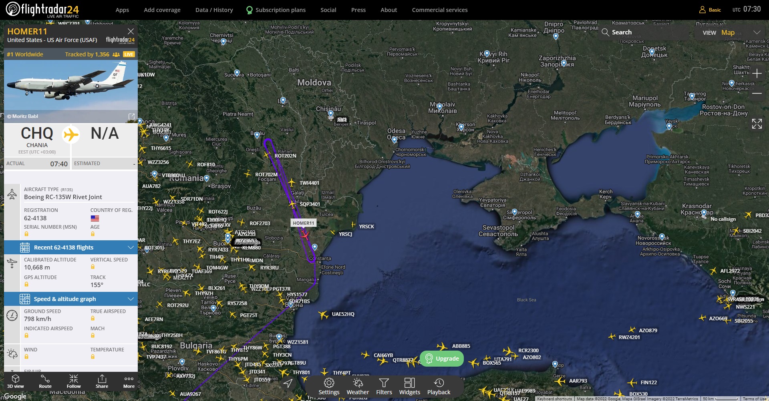The height and width of the screenshot is (401, 769).
Task: Open the 3D view of the flight
Action: pos(15,381)
